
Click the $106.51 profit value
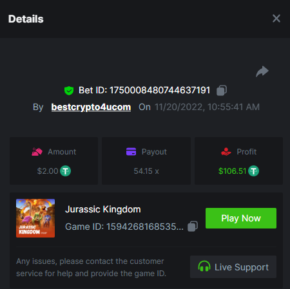point(233,171)
